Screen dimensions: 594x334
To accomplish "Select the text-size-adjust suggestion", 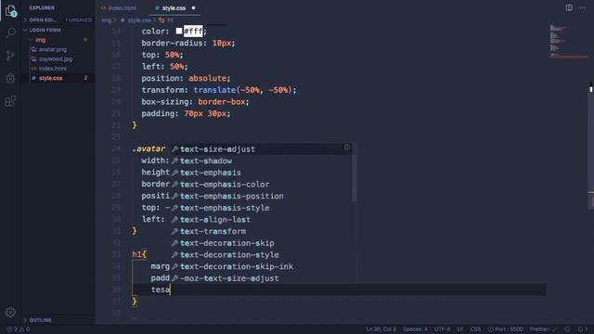I will pyautogui.click(x=262, y=149).
